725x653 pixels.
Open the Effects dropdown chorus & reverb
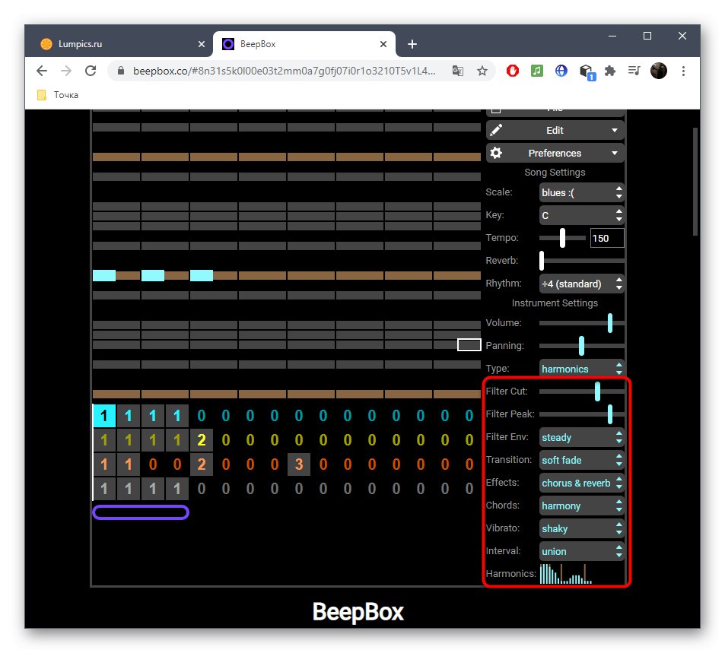pos(582,483)
